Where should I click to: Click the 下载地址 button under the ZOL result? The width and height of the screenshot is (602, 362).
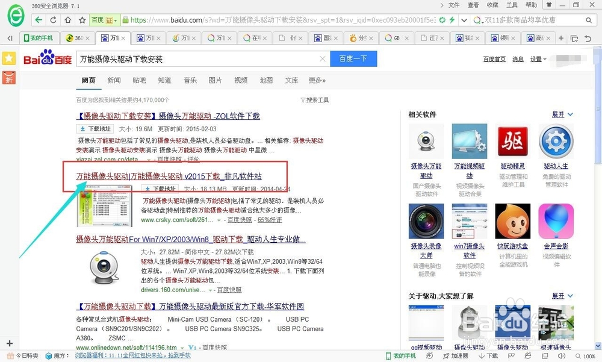pos(95,129)
